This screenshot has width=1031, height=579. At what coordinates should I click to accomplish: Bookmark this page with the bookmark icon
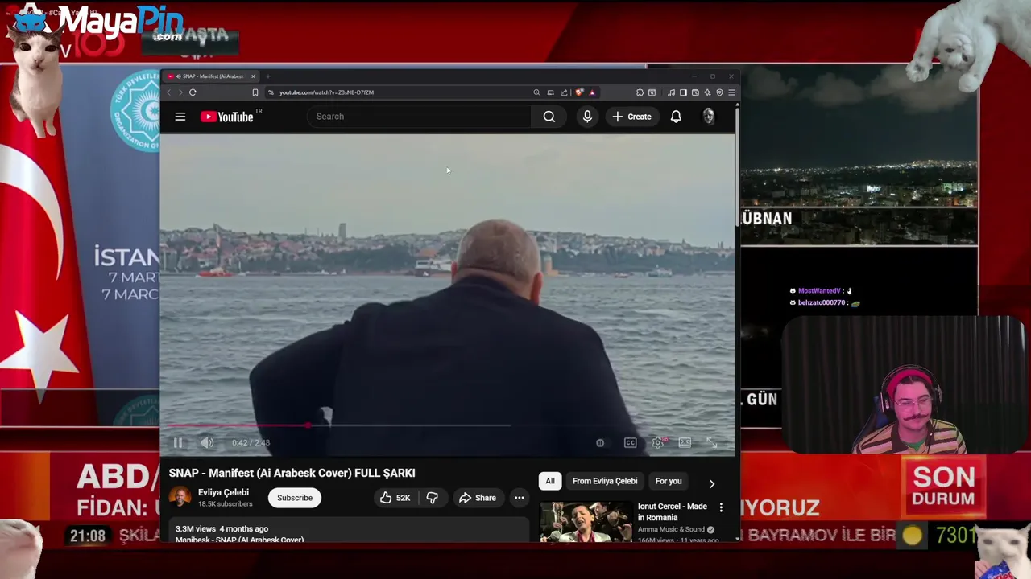(255, 92)
